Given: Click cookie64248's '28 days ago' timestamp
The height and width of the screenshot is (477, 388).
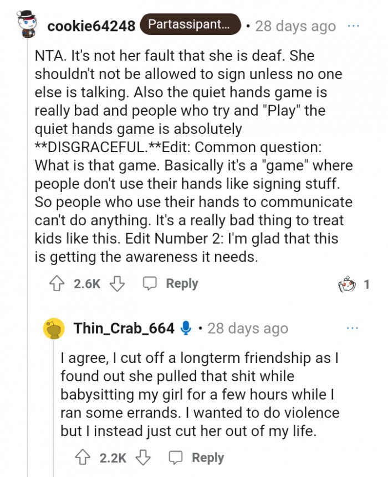Looking at the screenshot, I should pos(295,26).
